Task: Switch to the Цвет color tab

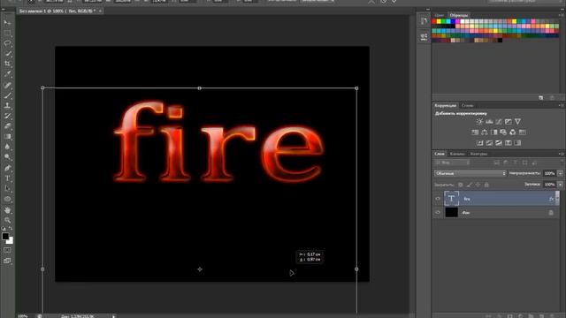Action: point(440,15)
